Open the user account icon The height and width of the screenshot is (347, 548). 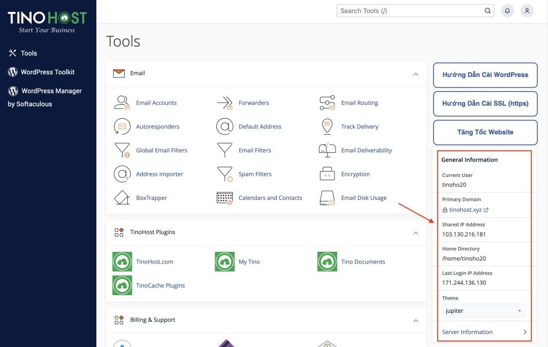tap(527, 11)
